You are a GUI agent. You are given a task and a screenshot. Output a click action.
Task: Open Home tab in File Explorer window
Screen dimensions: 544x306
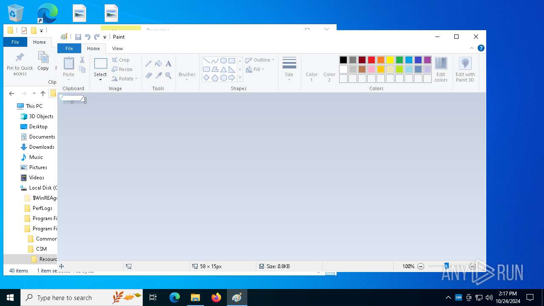point(40,42)
